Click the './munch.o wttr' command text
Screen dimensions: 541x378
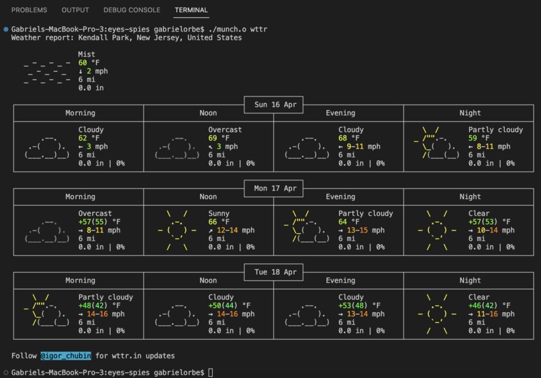(238, 29)
